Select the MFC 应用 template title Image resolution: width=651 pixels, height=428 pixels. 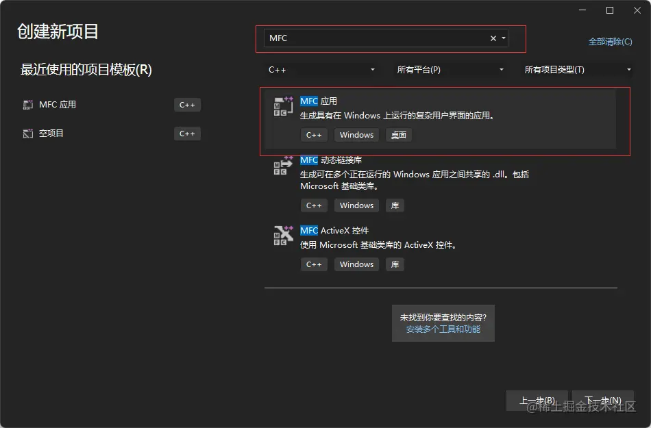(x=319, y=101)
